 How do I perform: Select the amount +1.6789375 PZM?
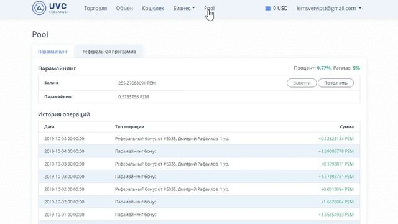pos(336,177)
